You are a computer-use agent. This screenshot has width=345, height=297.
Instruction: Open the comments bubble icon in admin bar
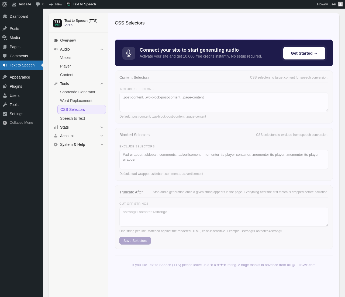38,4
